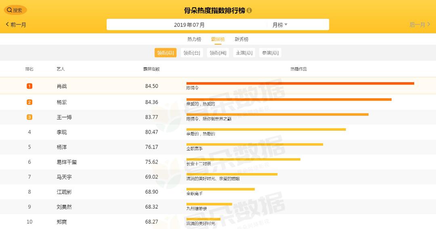Select the 领衔[总] filter
The height and width of the screenshot is (229, 436).
click(x=166, y=53)
